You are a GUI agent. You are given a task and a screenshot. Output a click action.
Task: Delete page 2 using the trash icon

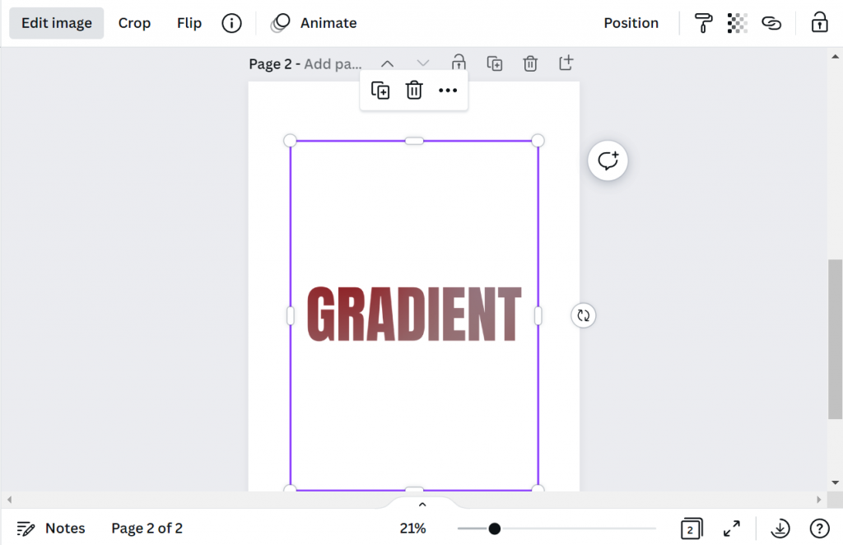[x=530, y=63]
